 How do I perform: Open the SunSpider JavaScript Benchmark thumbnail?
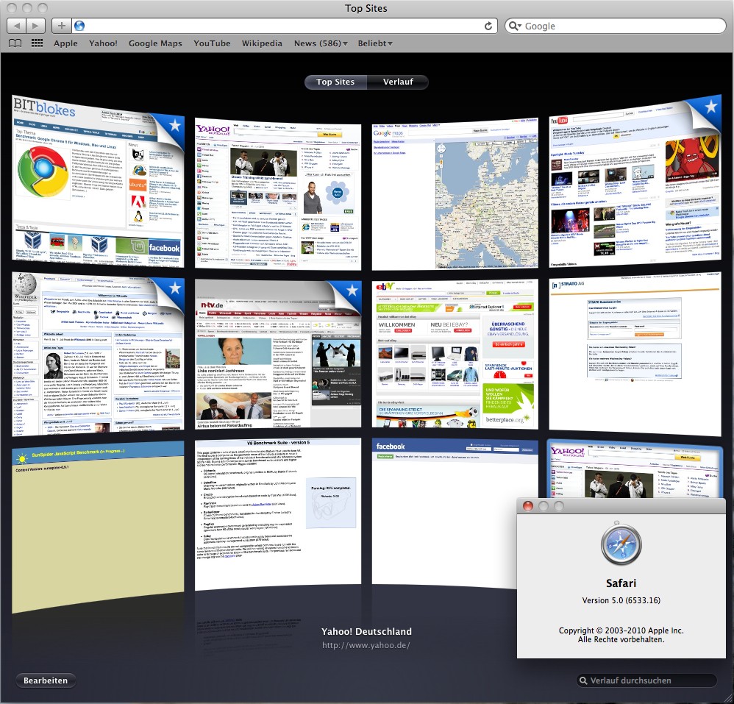pos(98,527)
